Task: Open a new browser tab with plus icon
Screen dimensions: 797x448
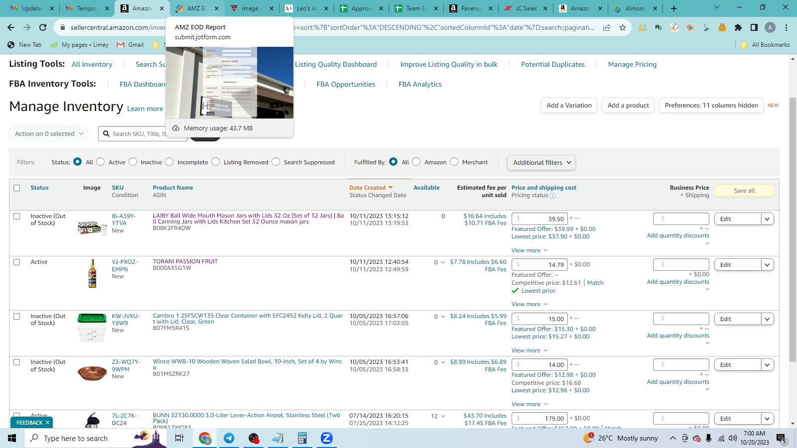Action: 674,8
